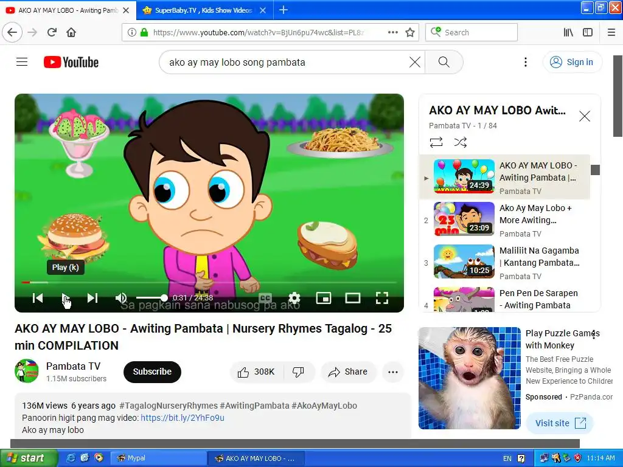Open ad options menu on puzzle ad
This screenshot has height=467, width=623.
point(594,334)
